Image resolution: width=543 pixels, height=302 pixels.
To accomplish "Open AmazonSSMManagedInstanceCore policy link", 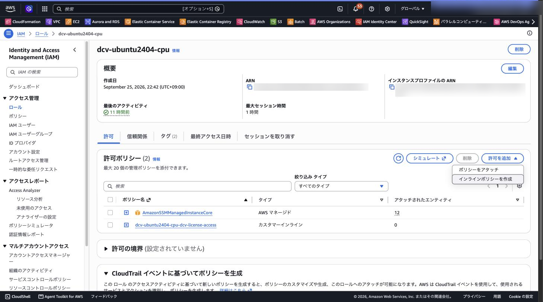I will click(177, 213).
